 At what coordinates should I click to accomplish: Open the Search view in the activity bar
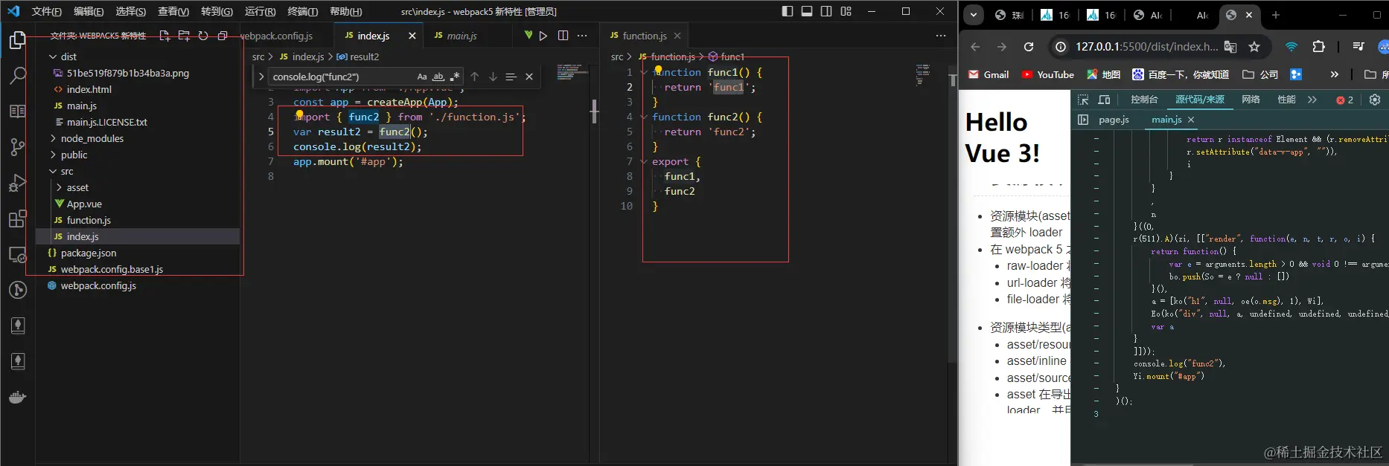coord(17,75)
